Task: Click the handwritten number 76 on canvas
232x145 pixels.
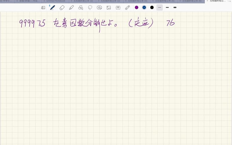Action: click(x=171, y=23)
